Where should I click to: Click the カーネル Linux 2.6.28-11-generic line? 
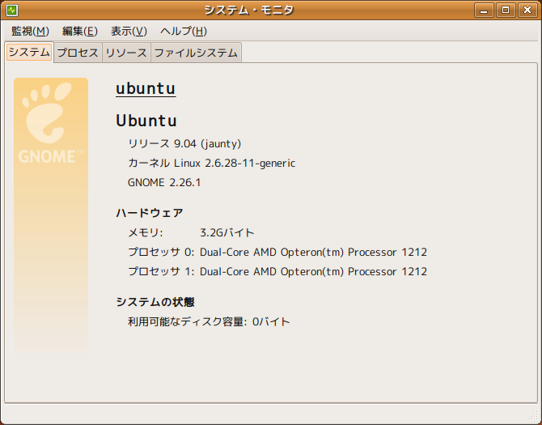click(211, 164)
